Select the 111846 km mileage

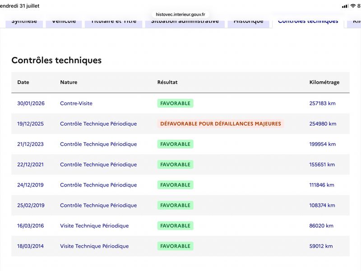pos(322,185)
